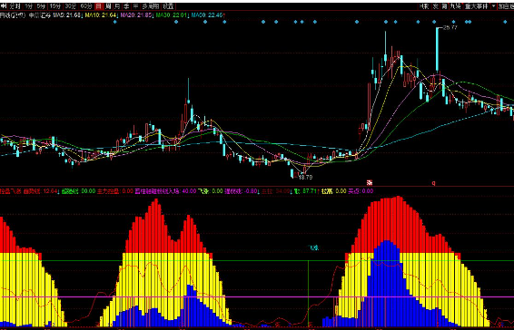
Task: Select the 1分 period tab
Action: tap(29, 6)
